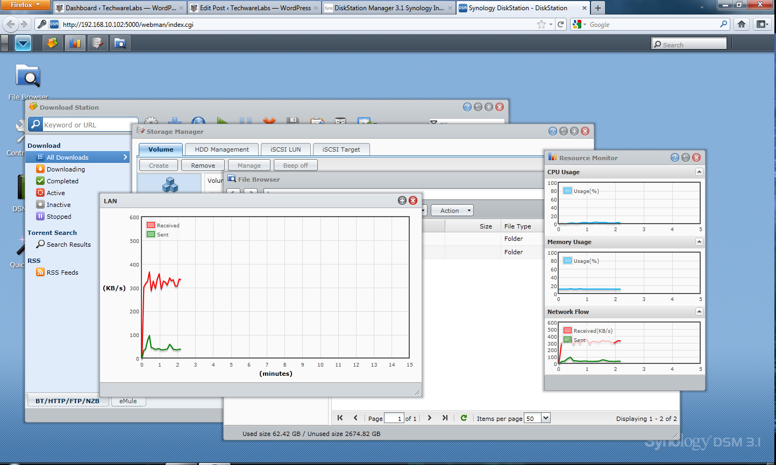Viewport: 776px width, 465px height.
Task: Go to first page in File Browser pager
Action: pyautogui.click(x=340, y=418)
